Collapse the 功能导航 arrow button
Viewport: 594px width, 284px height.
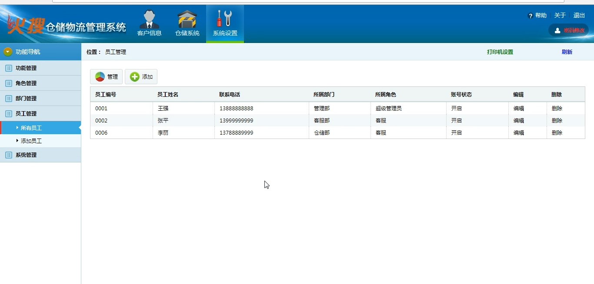coord(8,52)
